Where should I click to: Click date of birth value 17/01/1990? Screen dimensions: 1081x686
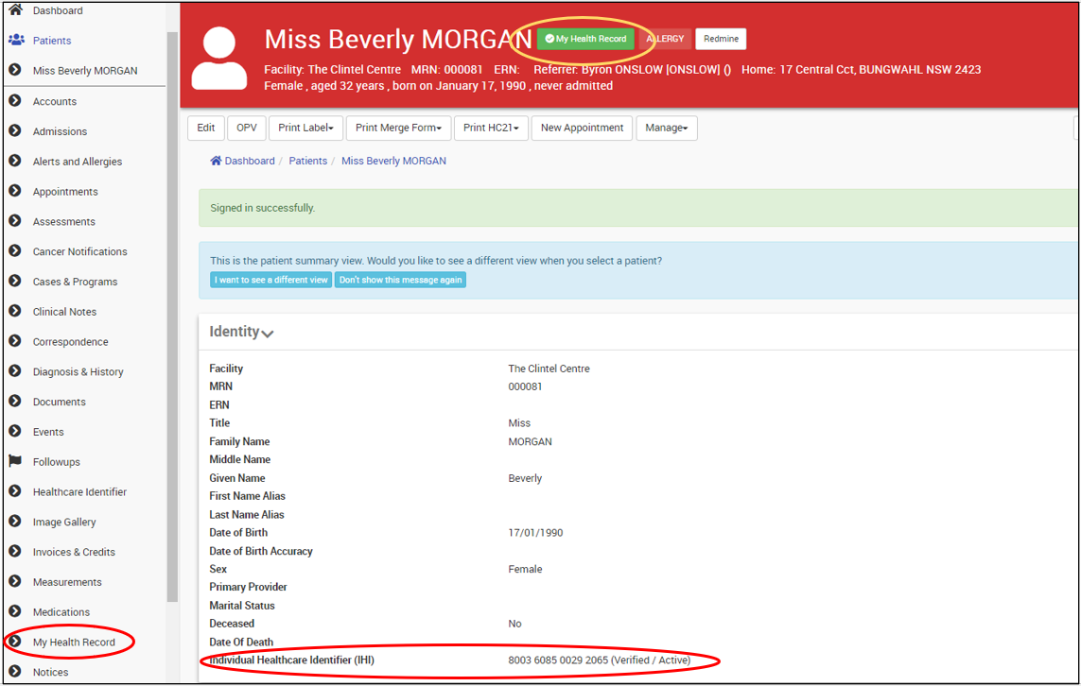tap(535, 533)
